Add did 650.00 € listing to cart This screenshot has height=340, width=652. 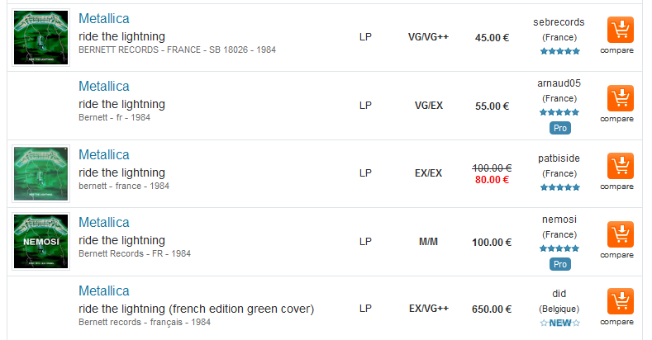621,301
